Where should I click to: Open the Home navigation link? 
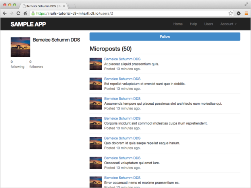[x=178, y=24]
